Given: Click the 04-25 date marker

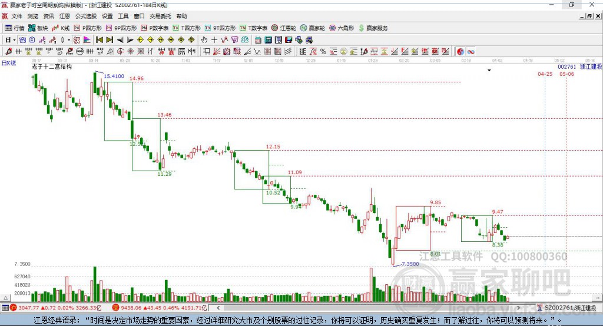Looking at the screenshot, I should click(x=545, y=74).
